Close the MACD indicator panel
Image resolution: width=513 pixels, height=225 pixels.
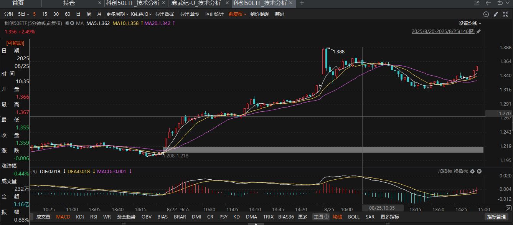479,171
